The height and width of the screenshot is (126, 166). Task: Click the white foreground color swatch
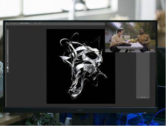coord(7,67)
